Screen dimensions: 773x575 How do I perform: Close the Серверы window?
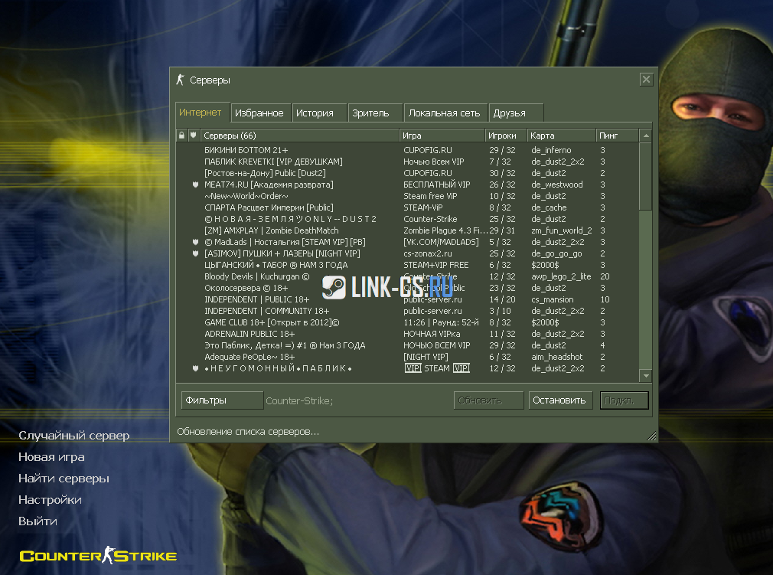[646, 80]
